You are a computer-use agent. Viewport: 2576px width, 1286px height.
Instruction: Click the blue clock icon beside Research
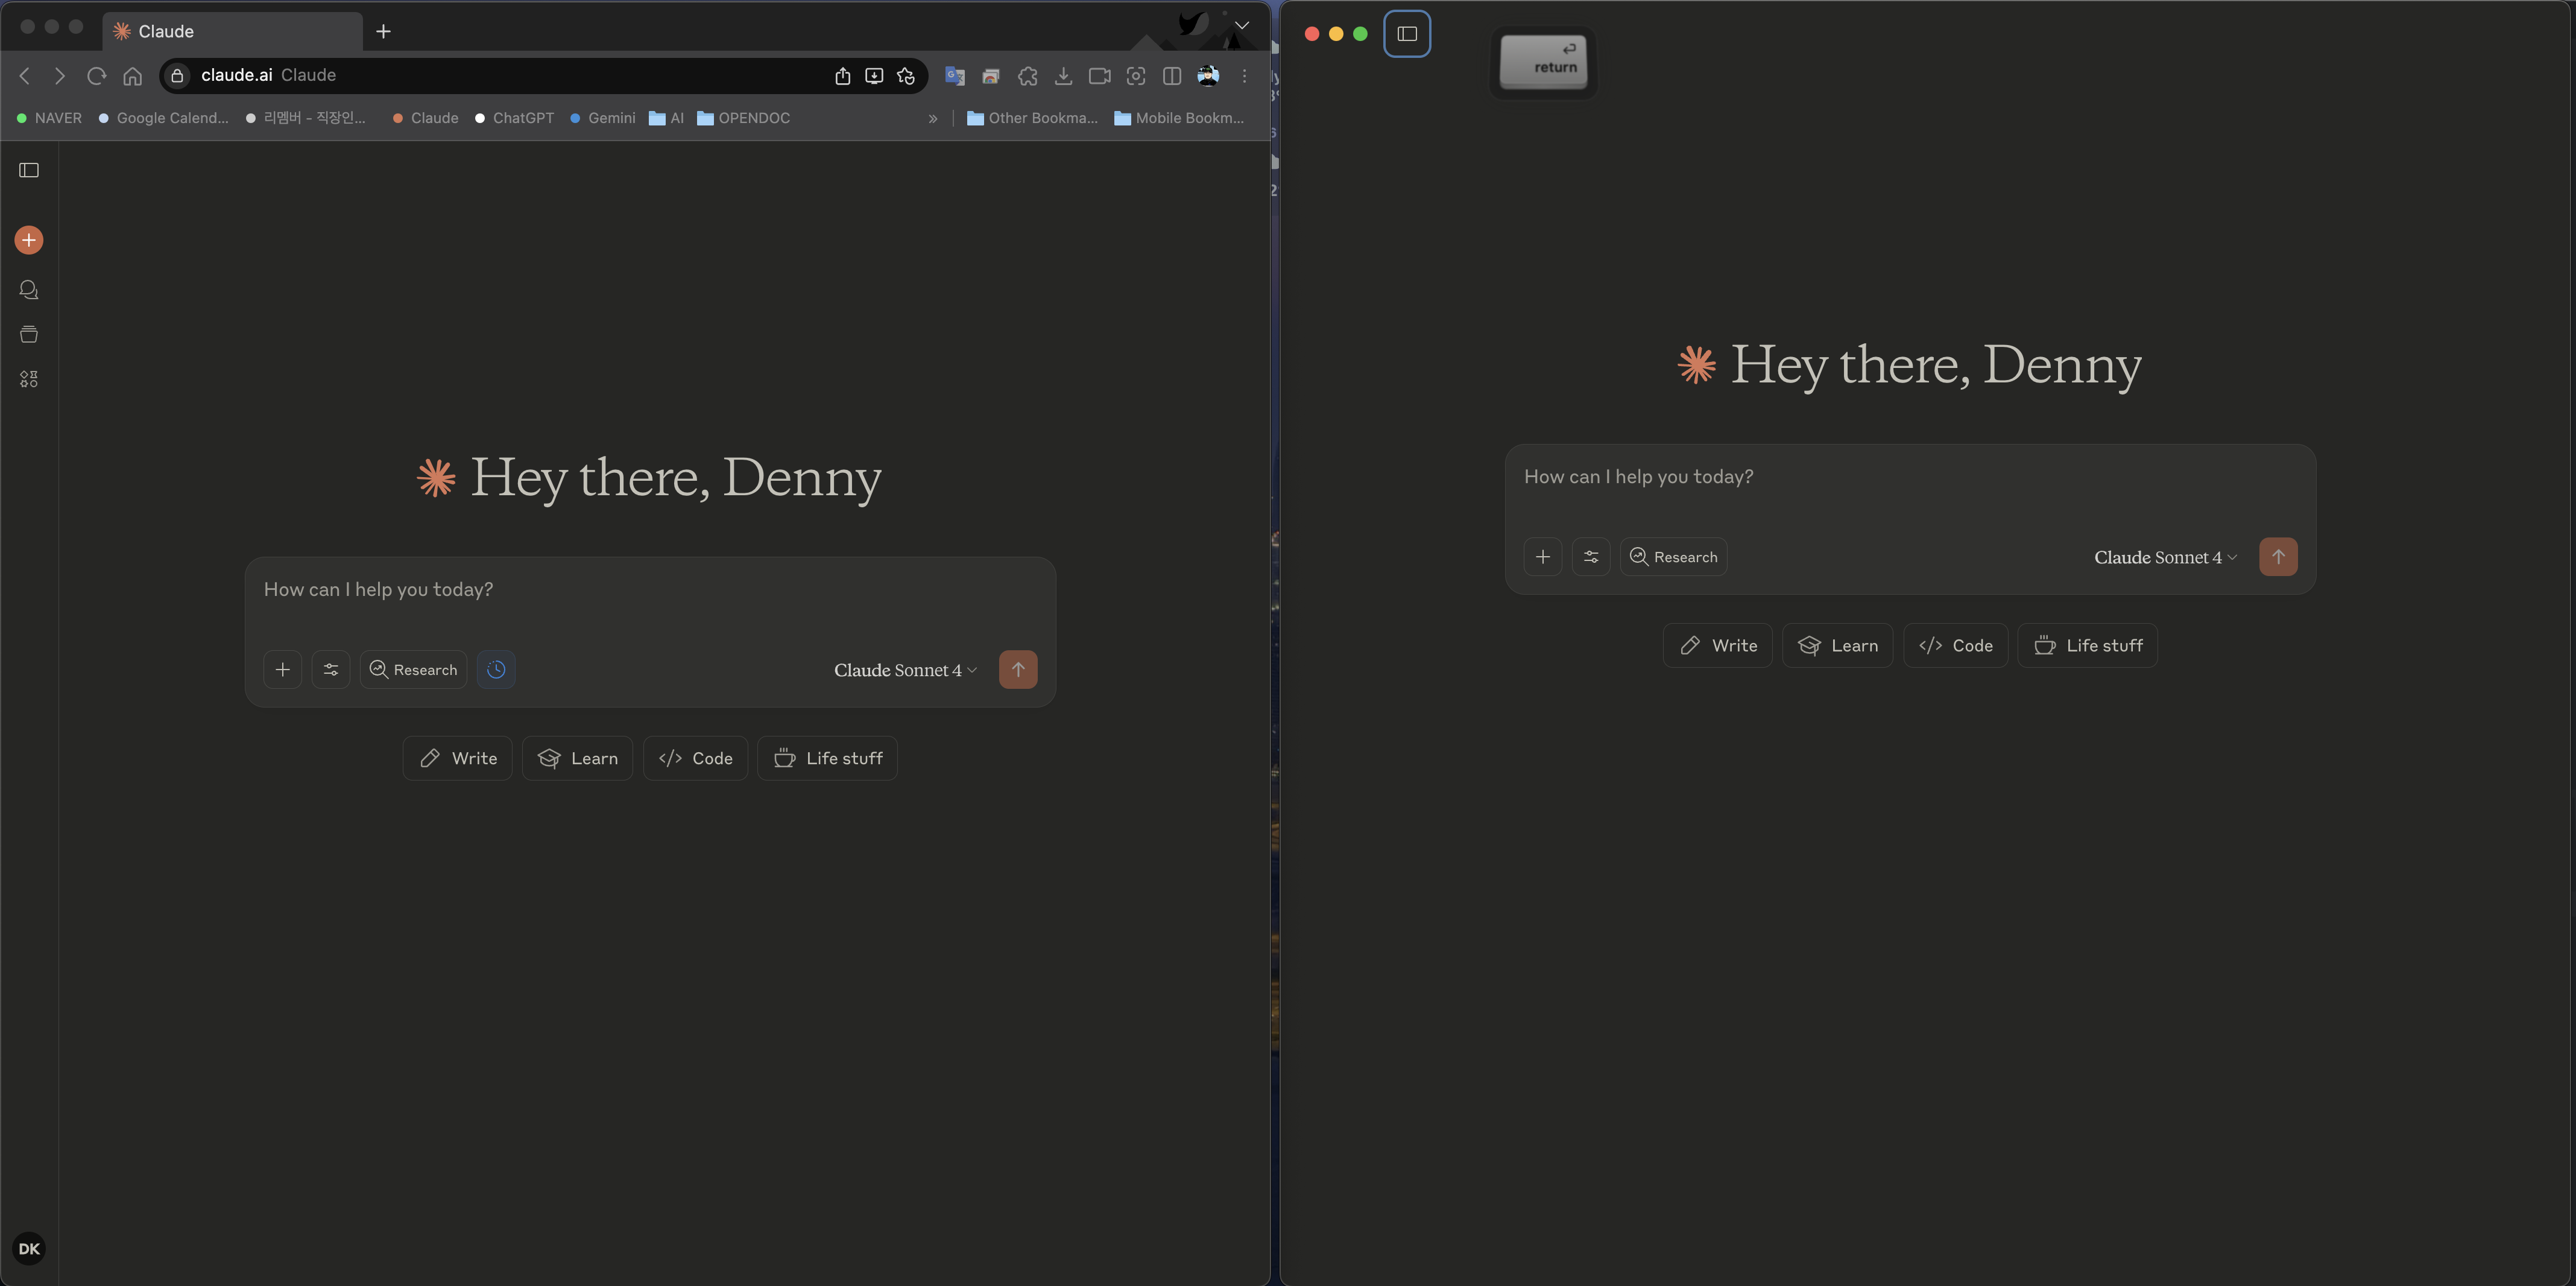(x=496, y=670)
